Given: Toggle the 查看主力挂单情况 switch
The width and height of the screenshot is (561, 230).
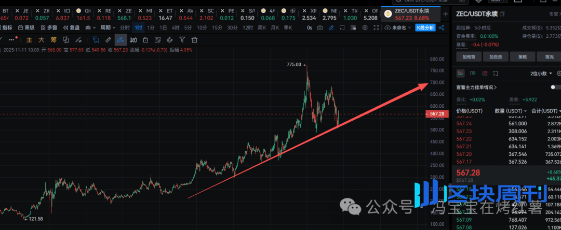Looking at the screenshot, I should 555,88.
